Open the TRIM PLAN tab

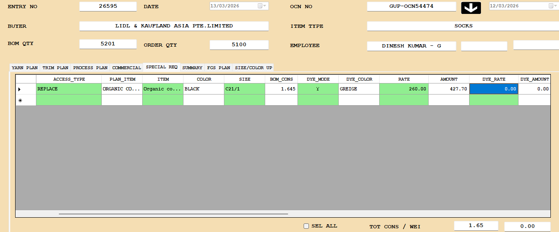tap(55, 68)
